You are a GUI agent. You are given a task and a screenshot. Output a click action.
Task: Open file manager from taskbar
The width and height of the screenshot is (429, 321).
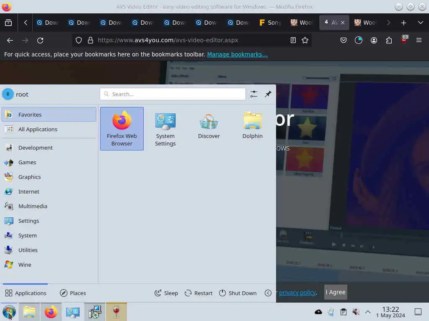29,312
